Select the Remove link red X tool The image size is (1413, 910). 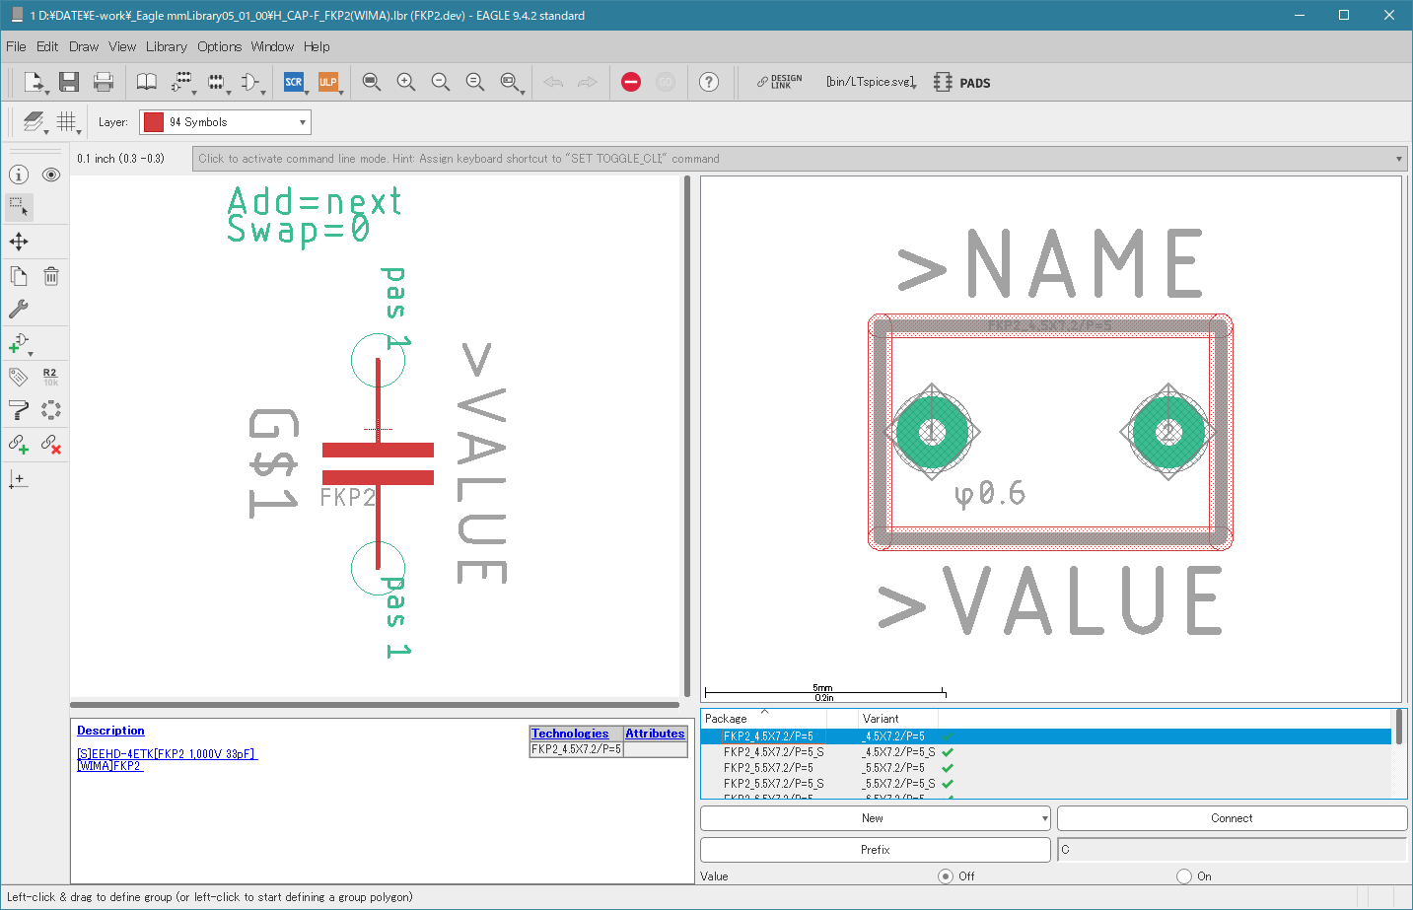pos(51,445)
